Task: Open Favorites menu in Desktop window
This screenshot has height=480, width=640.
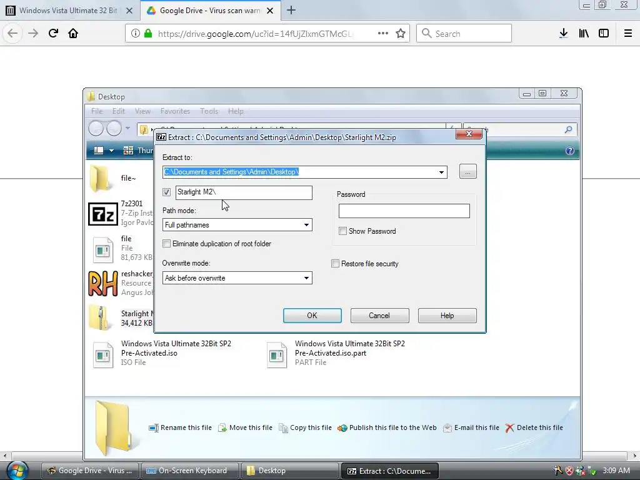Action: [175, 111]
